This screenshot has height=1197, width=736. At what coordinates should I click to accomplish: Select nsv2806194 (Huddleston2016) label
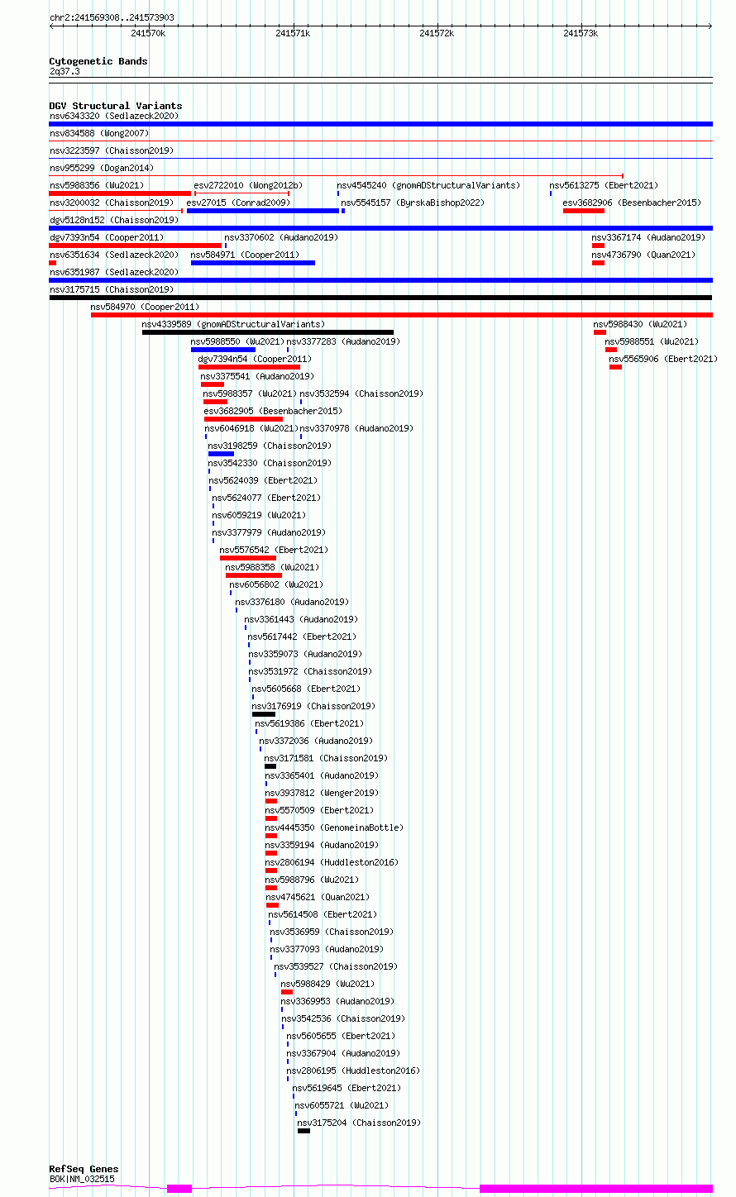(332, 863)
